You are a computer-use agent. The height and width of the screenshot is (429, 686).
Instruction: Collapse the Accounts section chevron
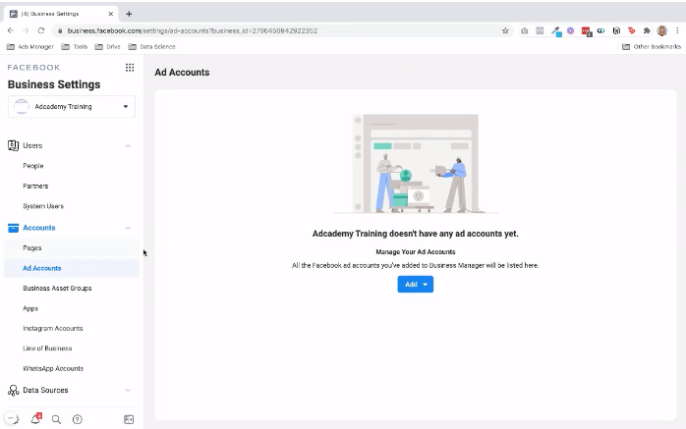[128, 228]
